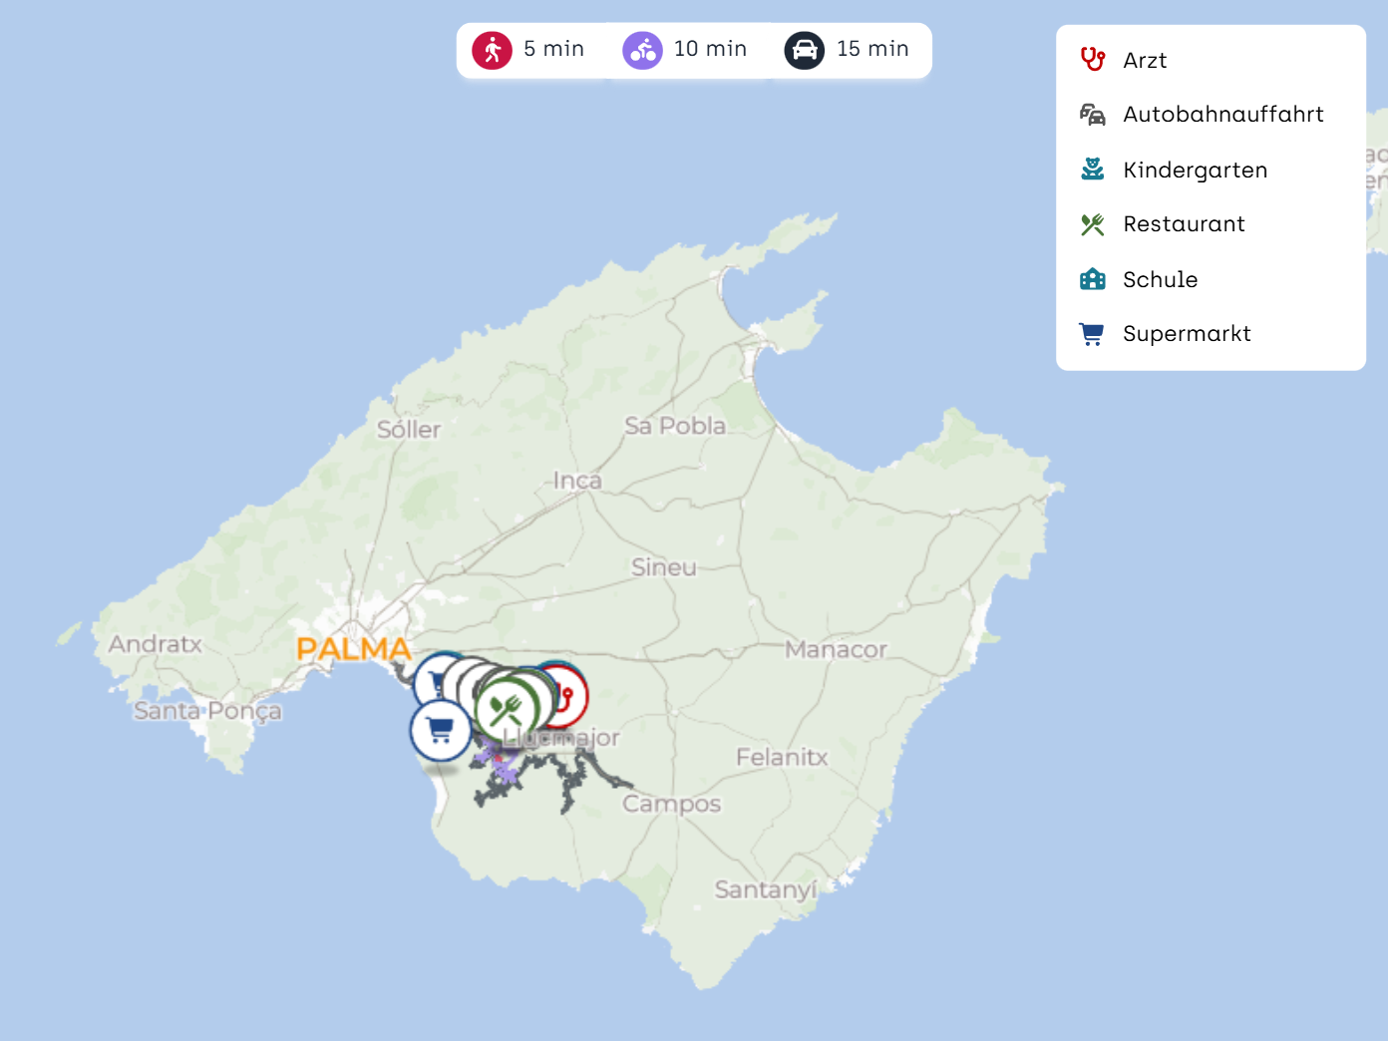Toggle the Supermarkt category label

pyautogui.click(x=1186, y=334)
